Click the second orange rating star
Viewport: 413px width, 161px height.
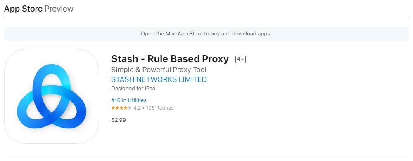[117, 108]
